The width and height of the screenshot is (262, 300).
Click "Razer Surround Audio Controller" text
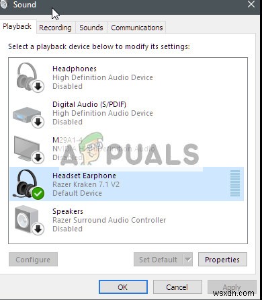click(x=109, y=220)
